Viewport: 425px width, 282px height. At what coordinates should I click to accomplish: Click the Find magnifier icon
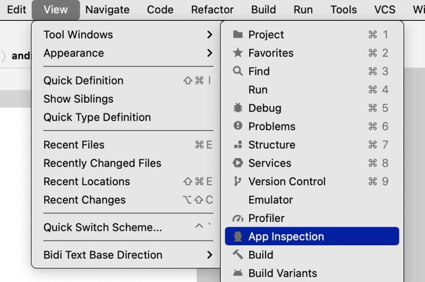pos(238,71)
